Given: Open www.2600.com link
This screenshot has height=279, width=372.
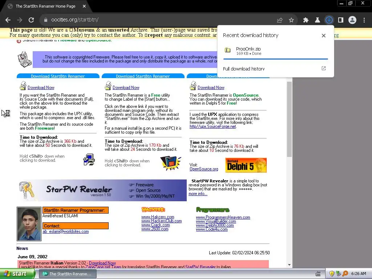Looking at the screenshot, I should click(155, 229).
